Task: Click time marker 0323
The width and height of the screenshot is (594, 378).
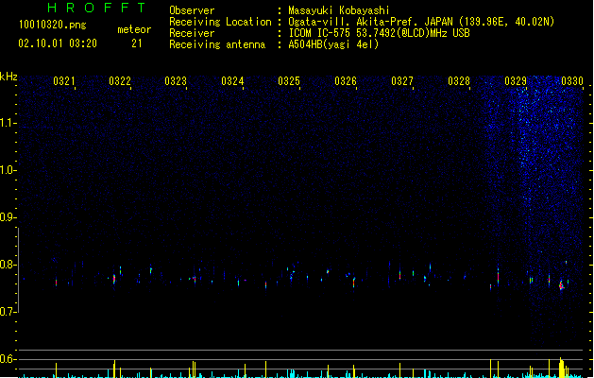Action: pyautogui.click(x=176, y=81)
